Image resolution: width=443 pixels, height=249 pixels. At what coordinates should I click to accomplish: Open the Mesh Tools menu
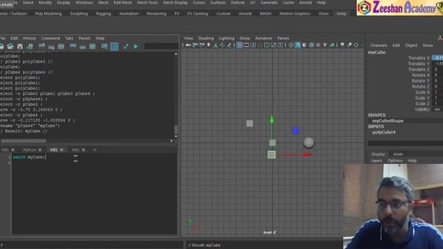click(147, 3)
